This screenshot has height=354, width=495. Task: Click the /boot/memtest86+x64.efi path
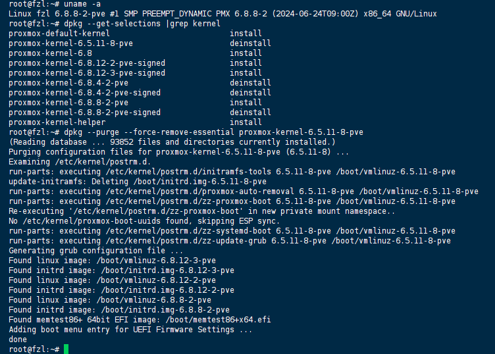click(218, 320)
